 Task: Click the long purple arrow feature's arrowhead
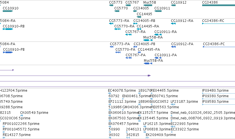149,76
